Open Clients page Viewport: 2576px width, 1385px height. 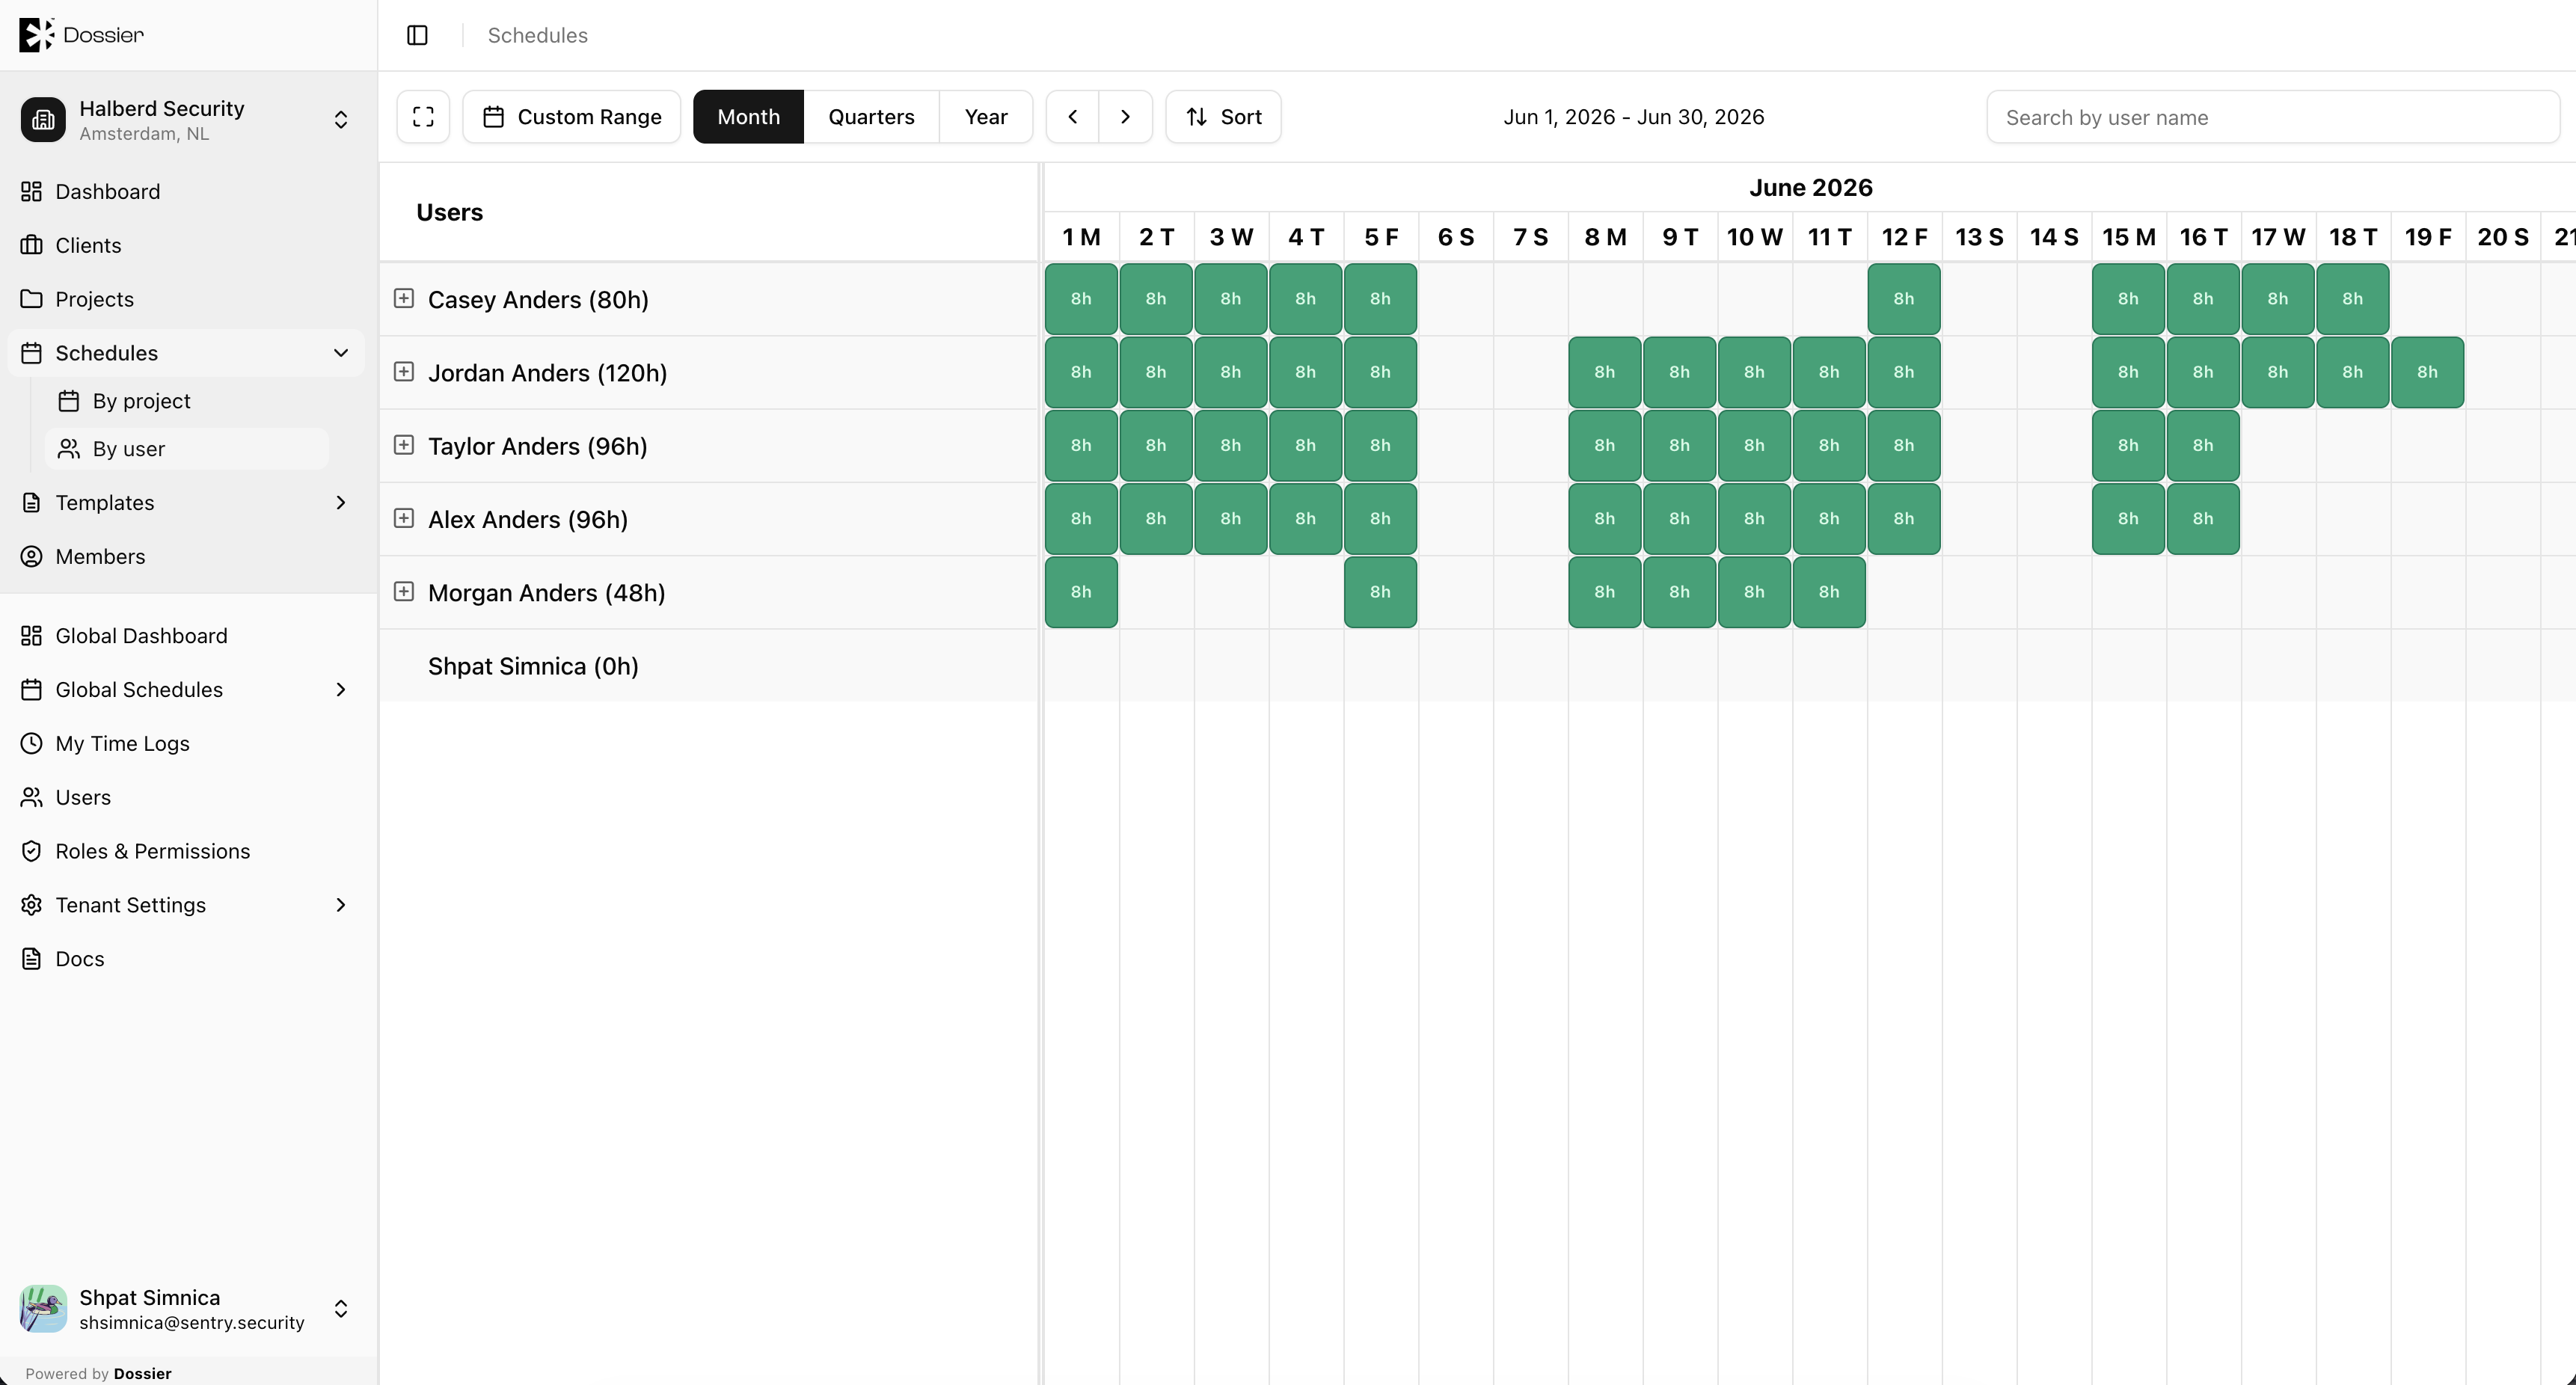tap(186, 245)
